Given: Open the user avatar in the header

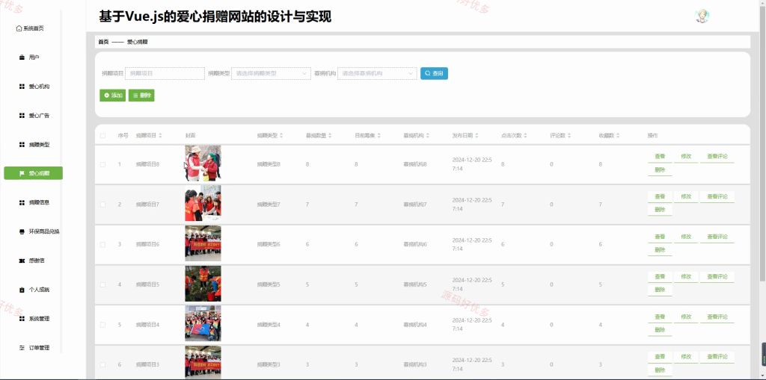Looking at the screenshot, I should click(702, 16).
